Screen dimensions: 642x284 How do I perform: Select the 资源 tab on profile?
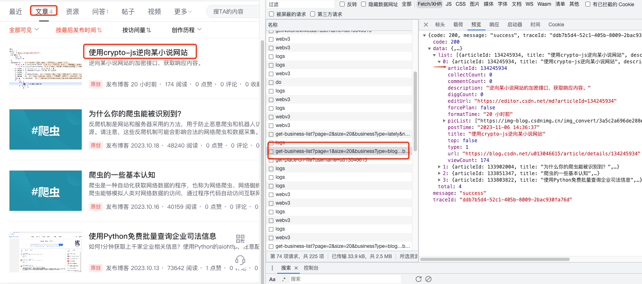72,12
